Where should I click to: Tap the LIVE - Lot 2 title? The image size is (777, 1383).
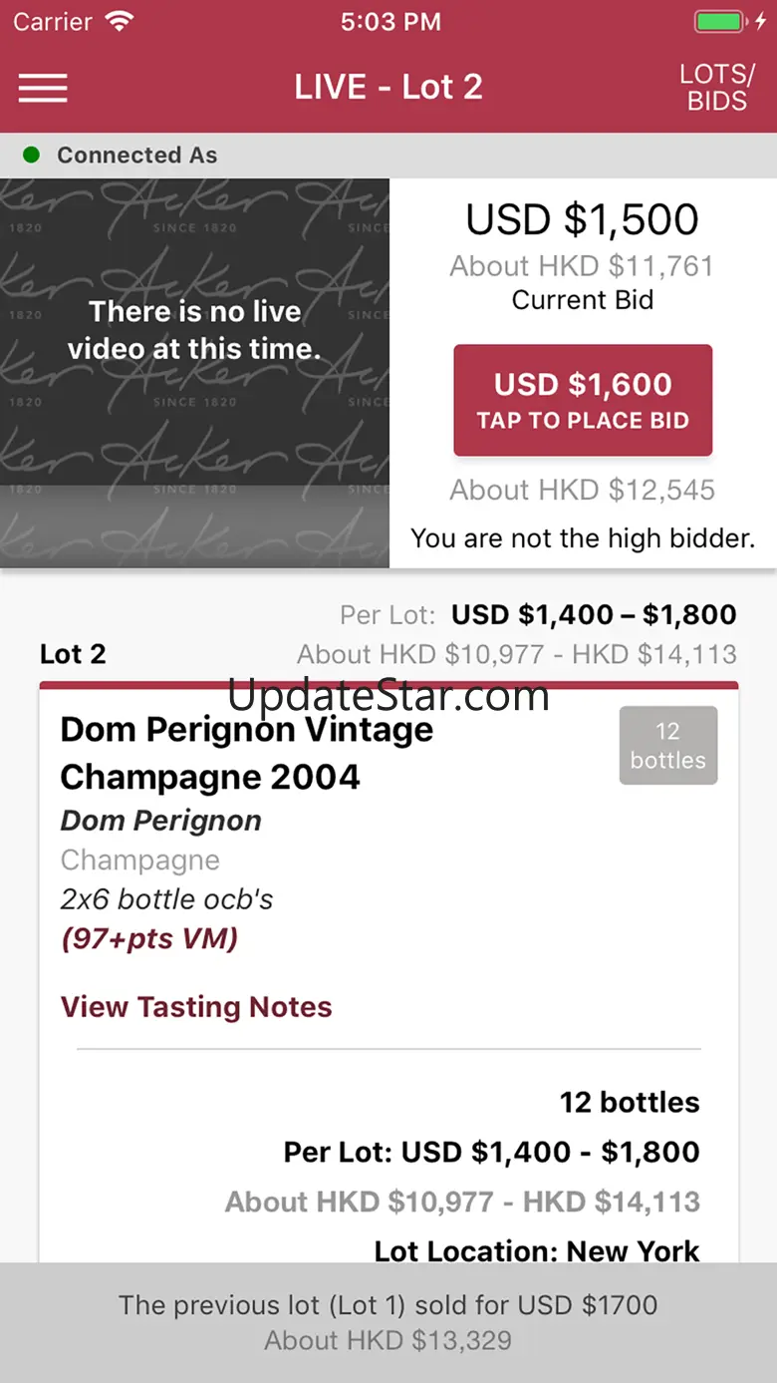(x=388, y=88)
